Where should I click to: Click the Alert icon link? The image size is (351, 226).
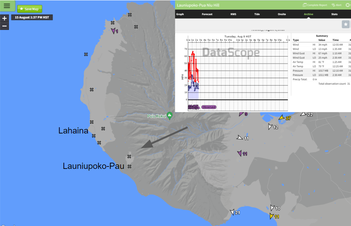click(336, 5)
